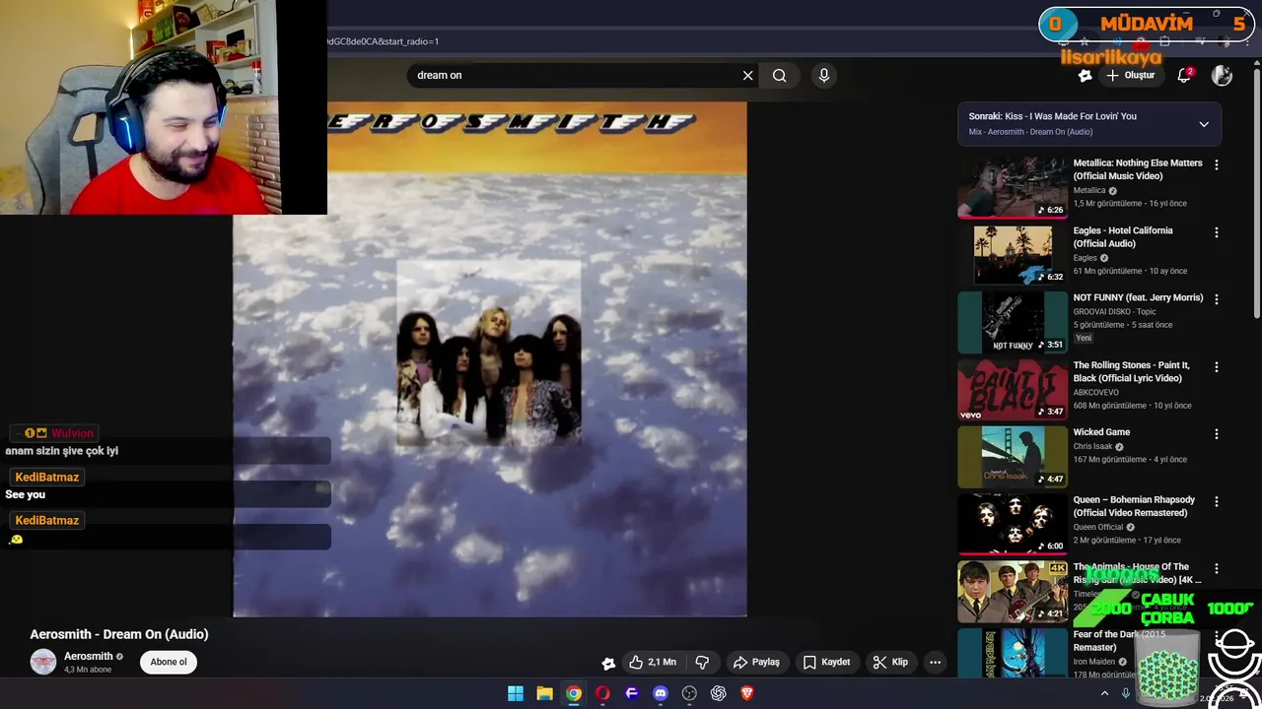1262x709 pixels.
Task: Open OBS Studio from the taskbar
Action: [689, 693]
